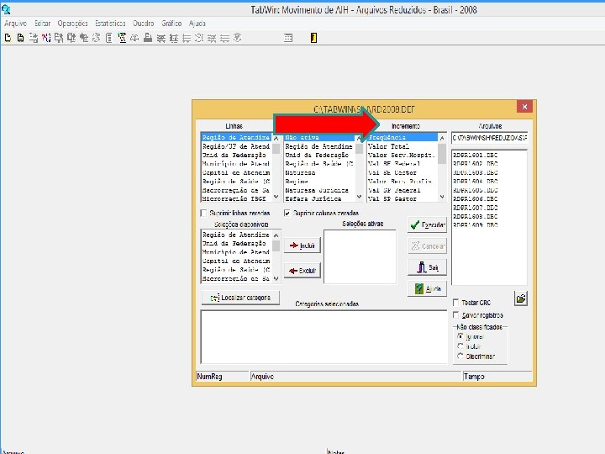This screenshot has height=454, width=605.
Task: Click the Categorias selecionadas box
Action: pyautogui.click(x=324, y=336)
